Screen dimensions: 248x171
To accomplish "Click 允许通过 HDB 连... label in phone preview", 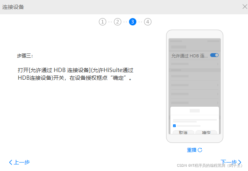I will tap(190, 56).
